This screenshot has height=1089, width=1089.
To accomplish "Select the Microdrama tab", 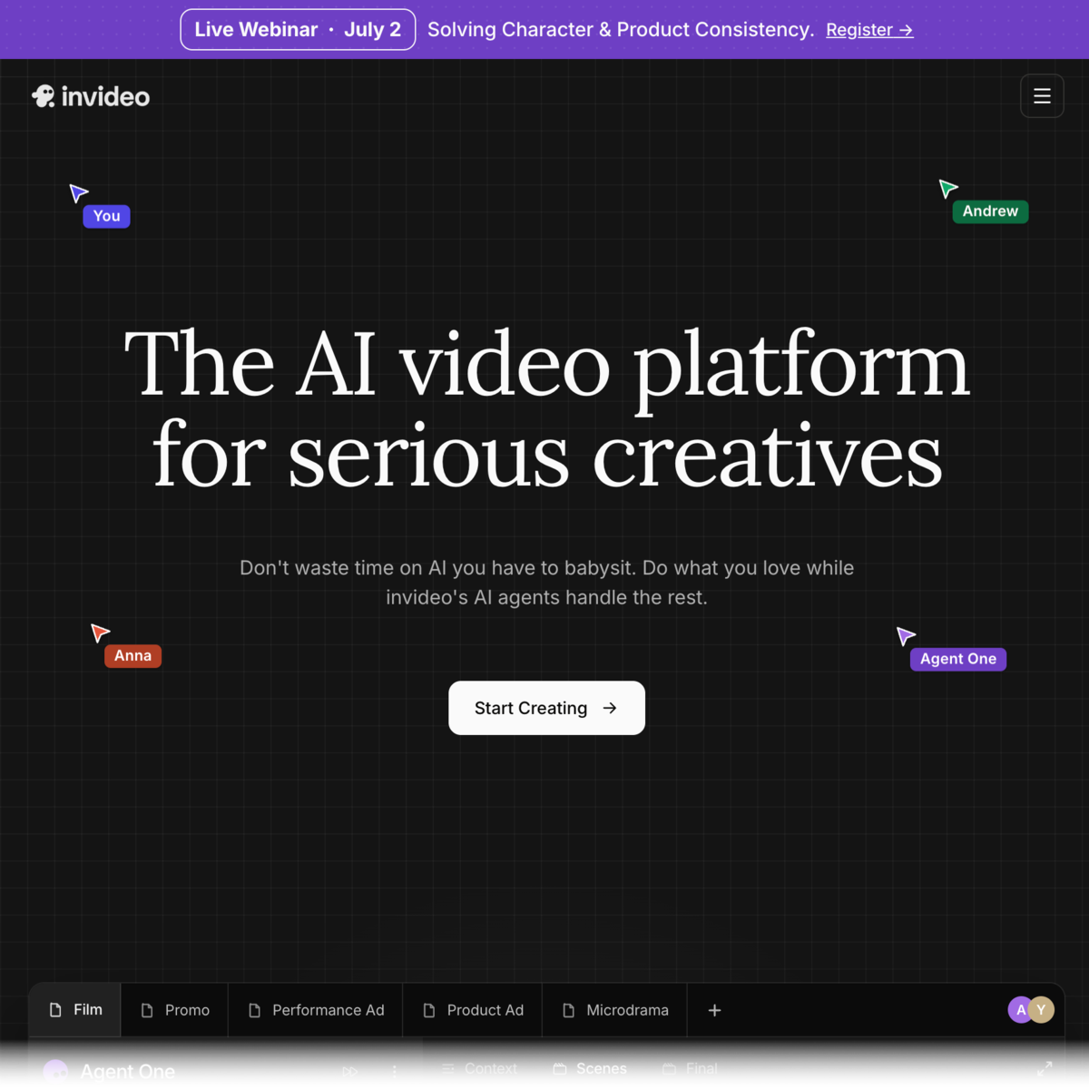I will pos(615,1010).
